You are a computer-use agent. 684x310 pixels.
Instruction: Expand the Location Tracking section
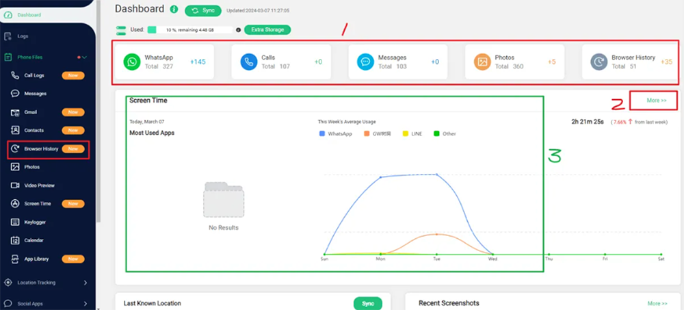click(x=85, y=283)
